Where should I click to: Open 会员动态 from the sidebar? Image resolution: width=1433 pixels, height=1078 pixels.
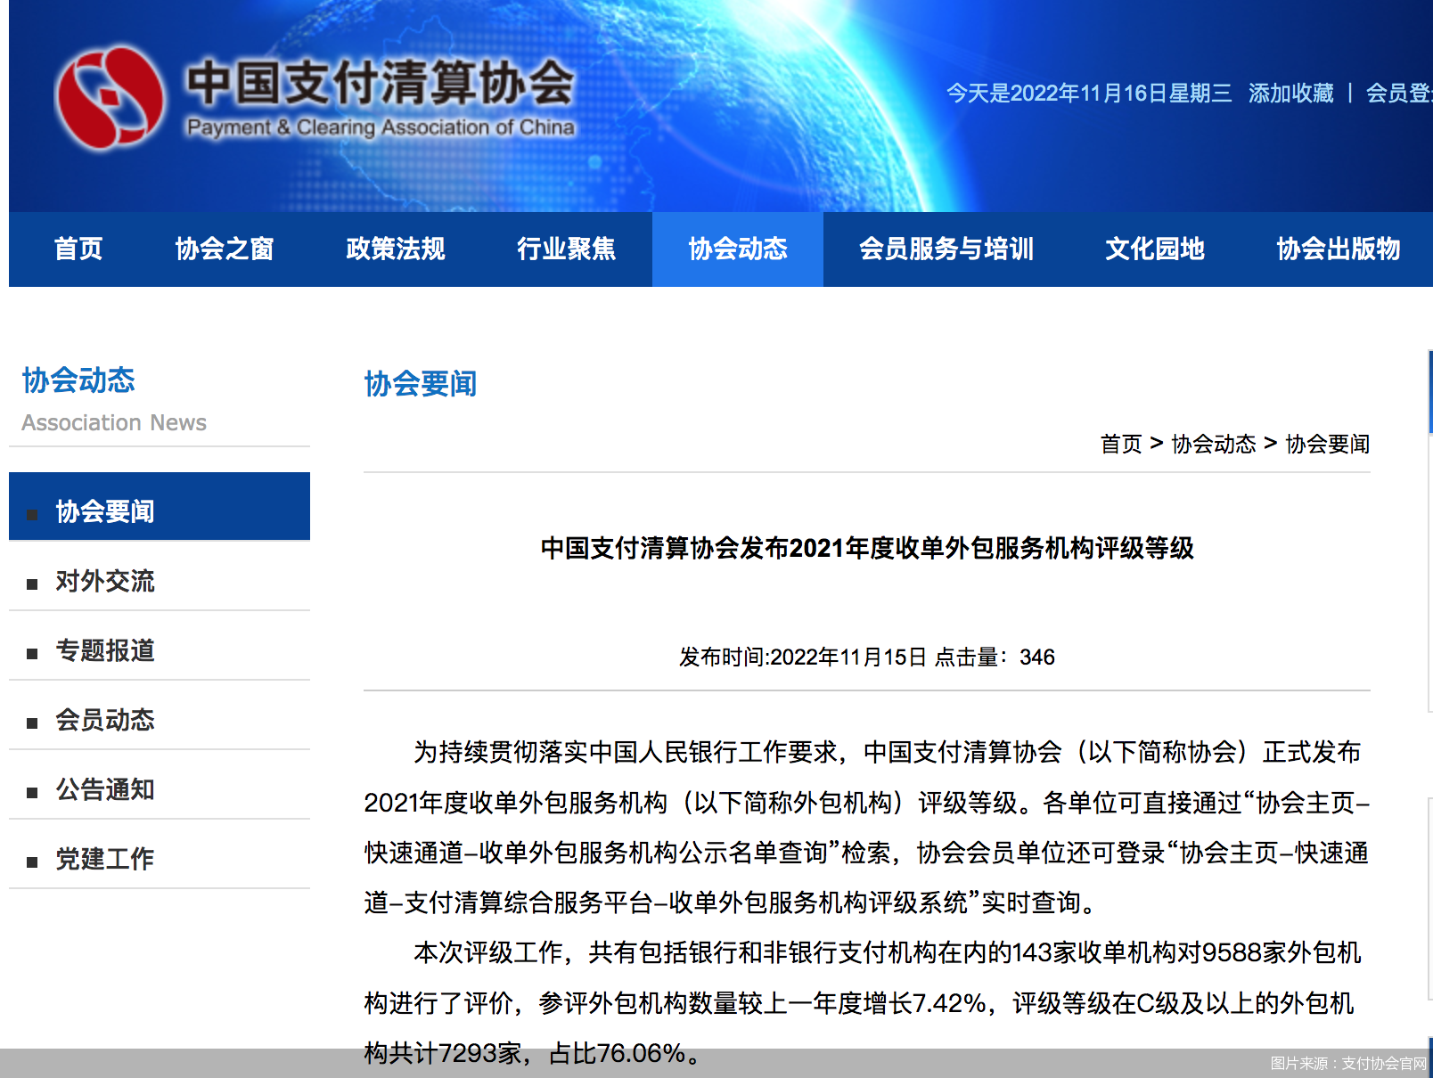pyautogui.click(x=104, y=720)
